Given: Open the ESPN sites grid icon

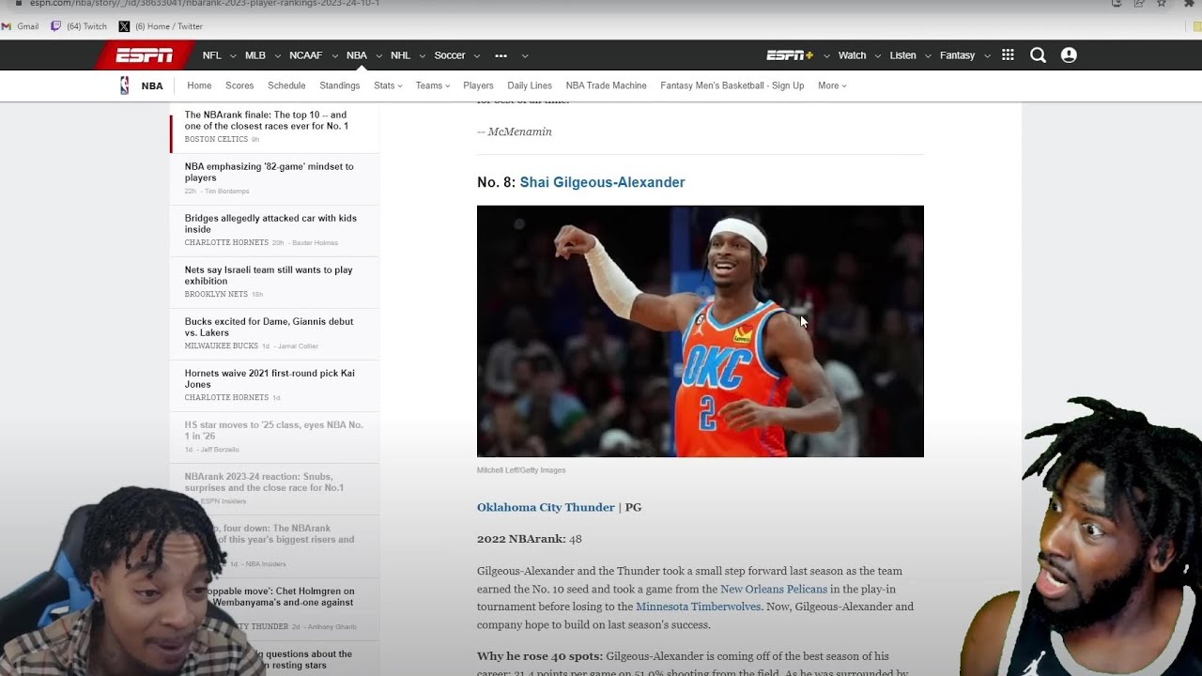Looking at the screenshot, I should click(x=1008, y=55).
